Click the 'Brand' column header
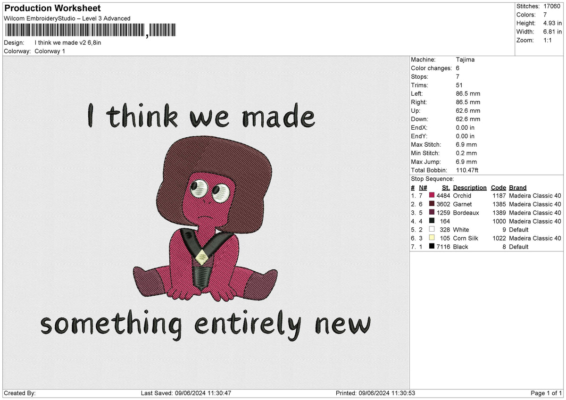Screen dimensions: 566x400 coord(518,188)
